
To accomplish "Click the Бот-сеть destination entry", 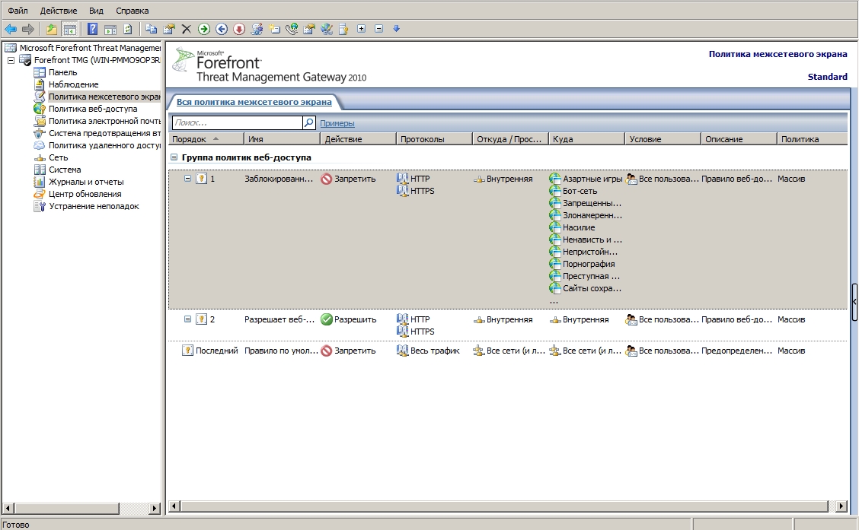I will pyautogui.click(x=580, y=191).
